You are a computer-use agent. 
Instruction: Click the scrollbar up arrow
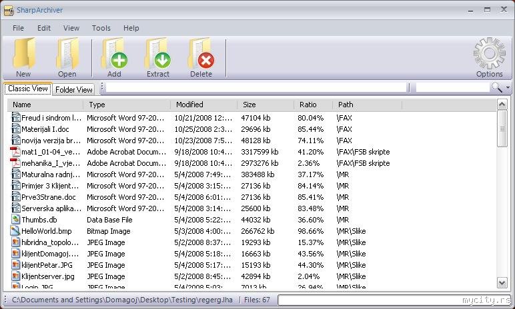[x=502, y=105]
